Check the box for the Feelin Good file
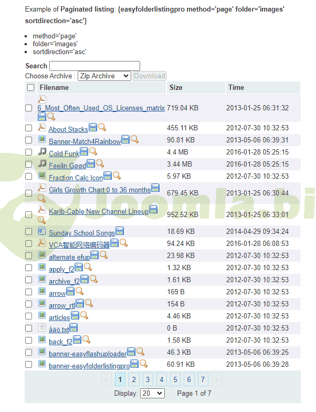 (29, 165)
